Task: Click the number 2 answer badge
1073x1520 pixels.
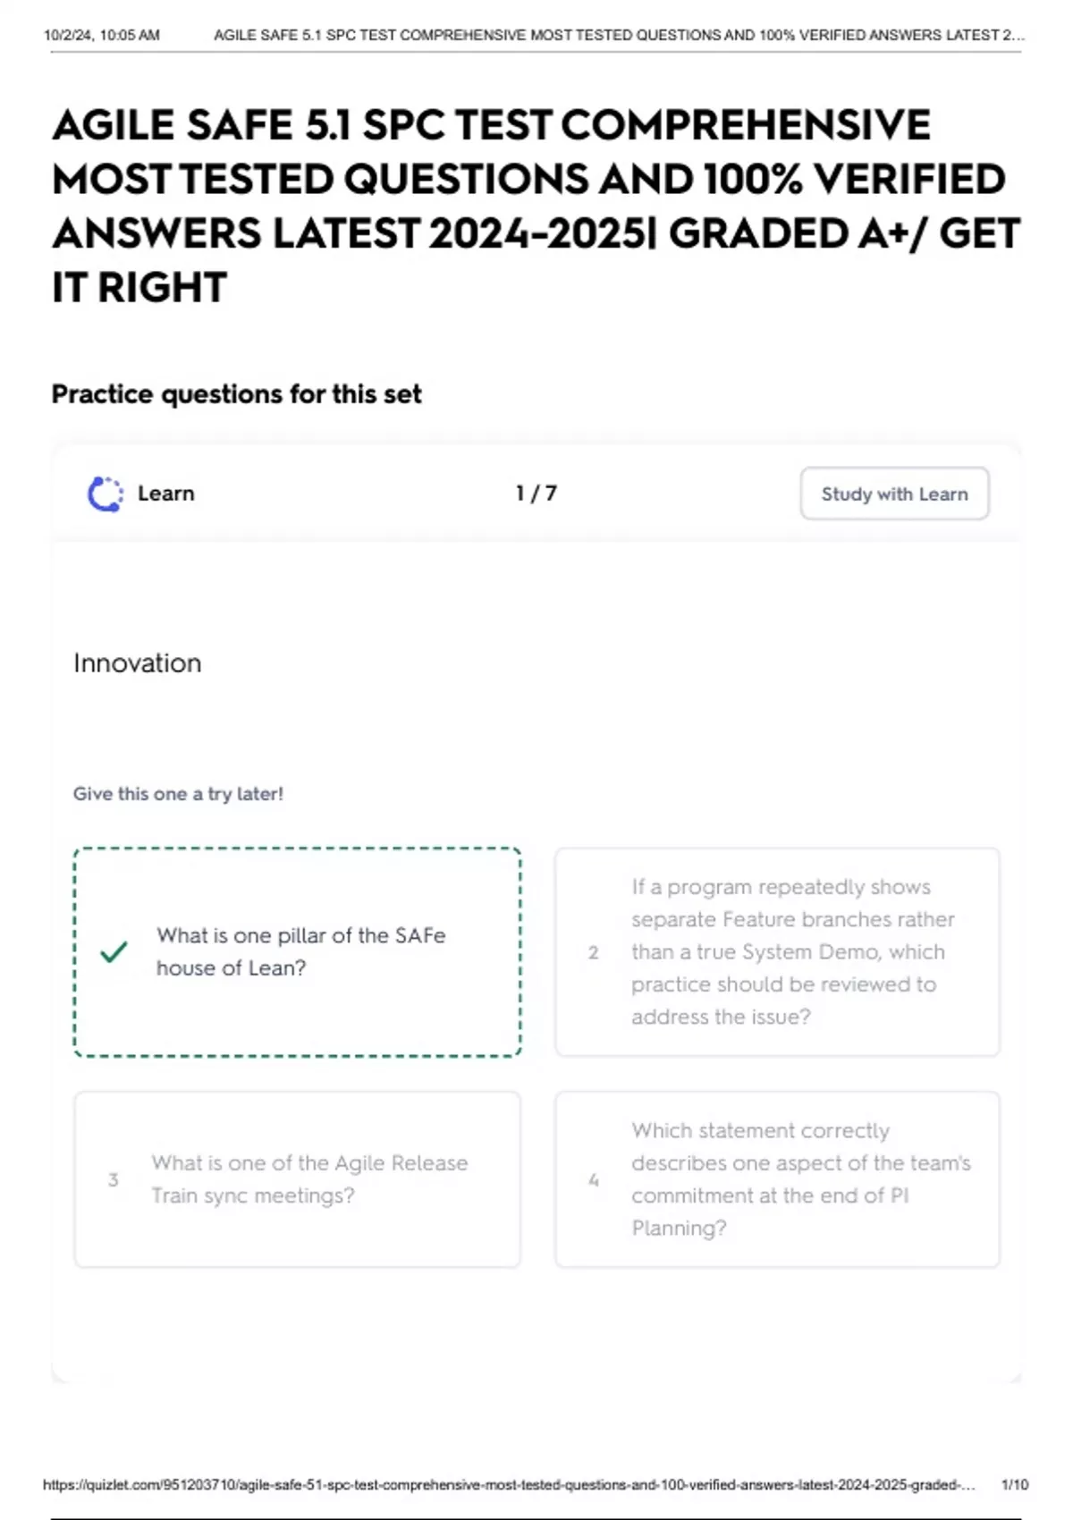Action: point(593,952)
